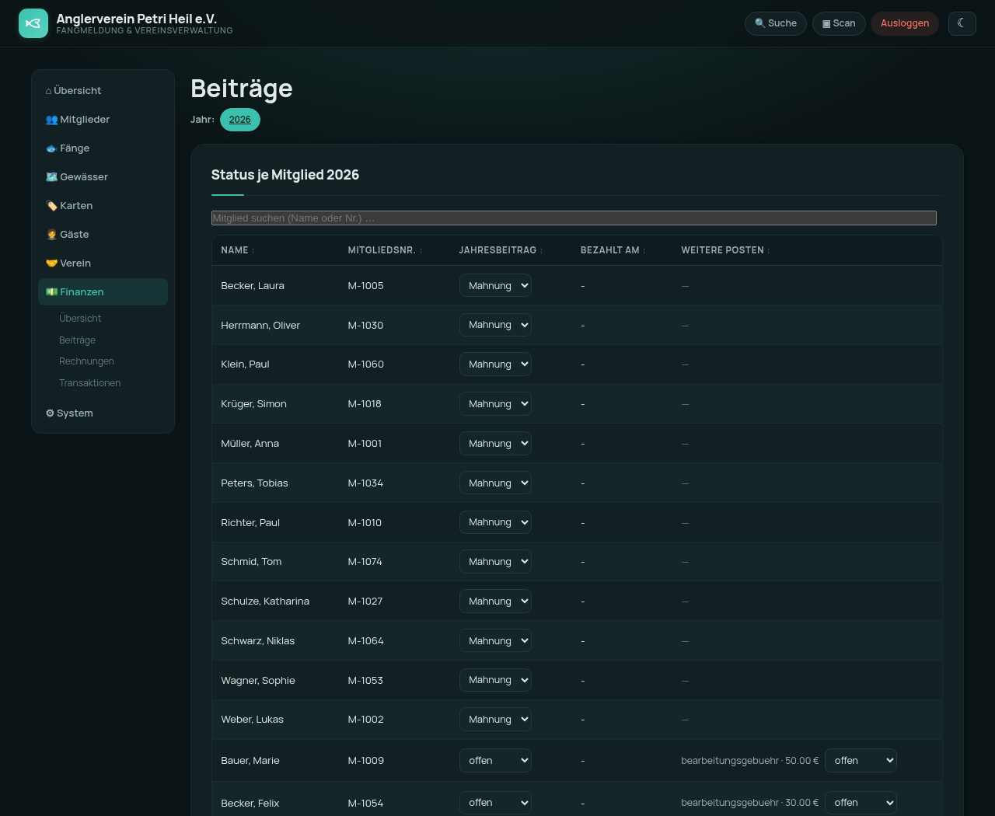The height and width of the screenshot is (816, 995).
Task: Open Fänge in the sidebar
Action: (103, 148)
